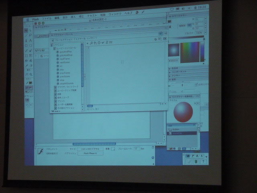Select the Arrow selection tool

(26, 30)
